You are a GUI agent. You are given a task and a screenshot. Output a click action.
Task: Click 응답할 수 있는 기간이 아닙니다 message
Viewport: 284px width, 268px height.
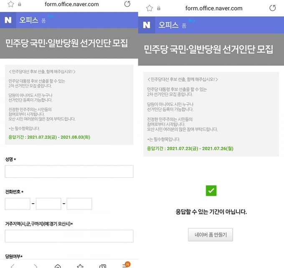(x=211, y=212)
